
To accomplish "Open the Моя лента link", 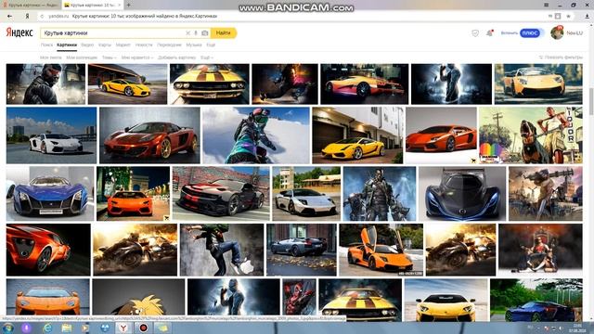I will 51,58.
